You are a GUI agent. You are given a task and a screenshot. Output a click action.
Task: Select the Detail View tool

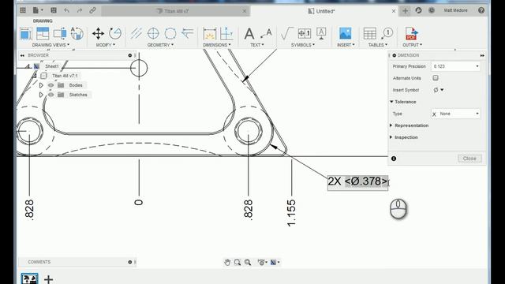(77, 33)
